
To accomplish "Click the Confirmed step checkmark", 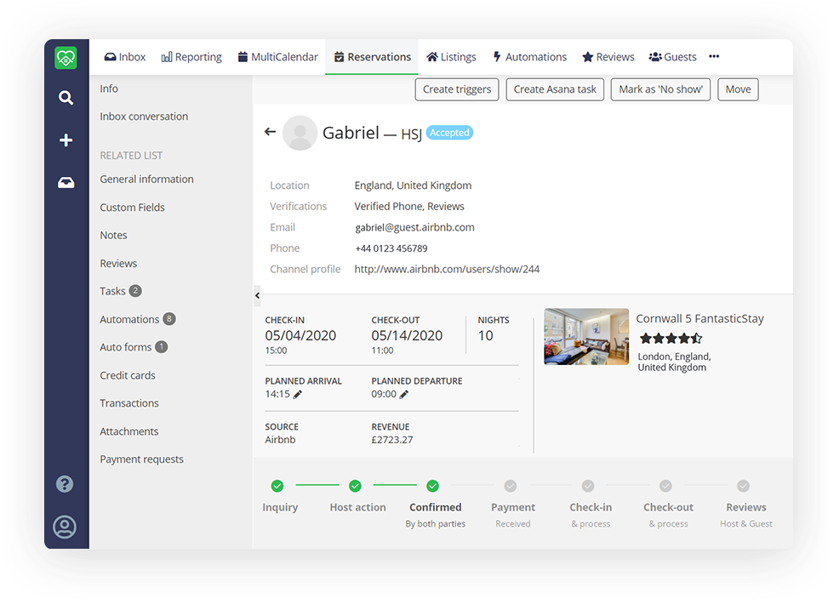I will pyautogui.click(x=433, y=486).
